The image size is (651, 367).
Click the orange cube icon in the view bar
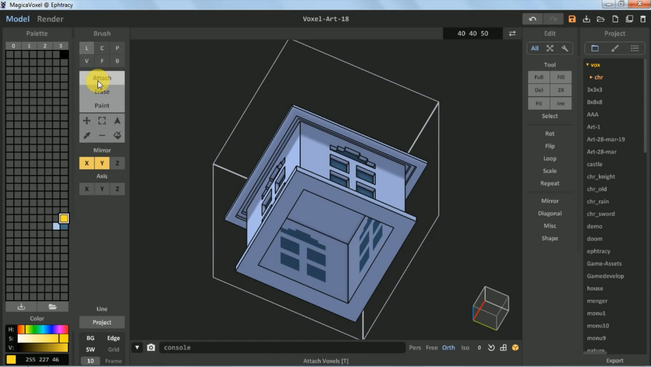[515, 348]
